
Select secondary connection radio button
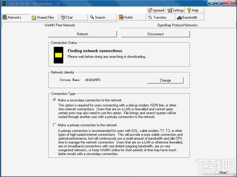point(54,100)
